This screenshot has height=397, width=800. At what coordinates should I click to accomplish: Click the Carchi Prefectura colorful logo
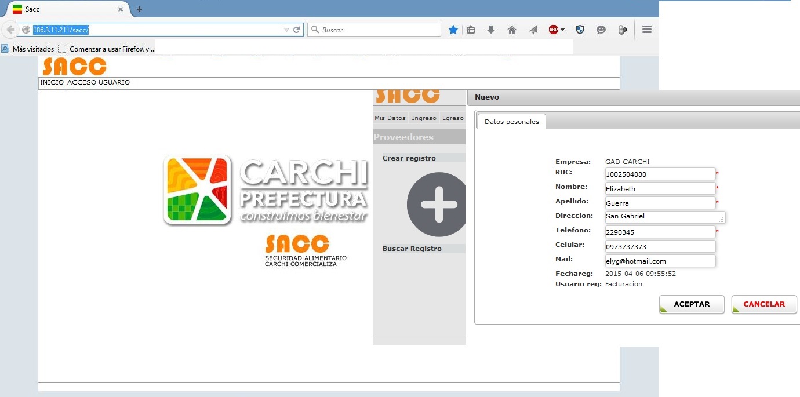click(198, 190)
